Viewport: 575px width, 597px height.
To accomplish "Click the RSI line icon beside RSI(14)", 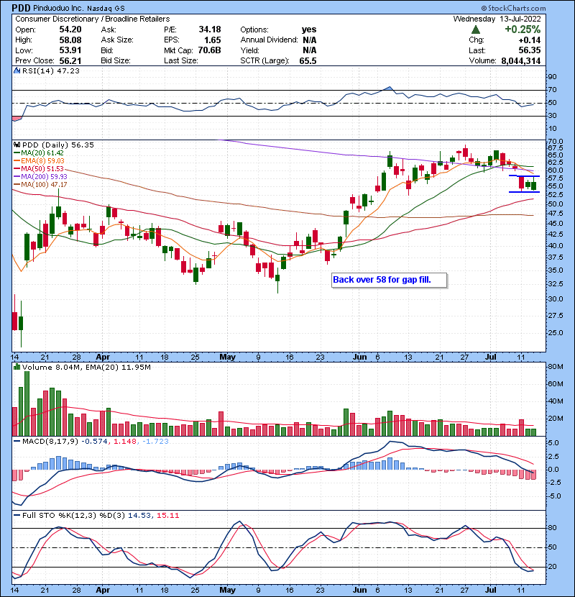I will [17, 70].
